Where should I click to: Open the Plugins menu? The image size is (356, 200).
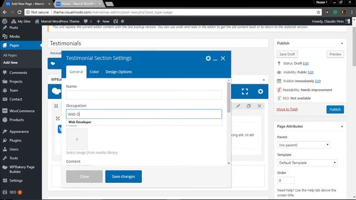click(15, 141)
